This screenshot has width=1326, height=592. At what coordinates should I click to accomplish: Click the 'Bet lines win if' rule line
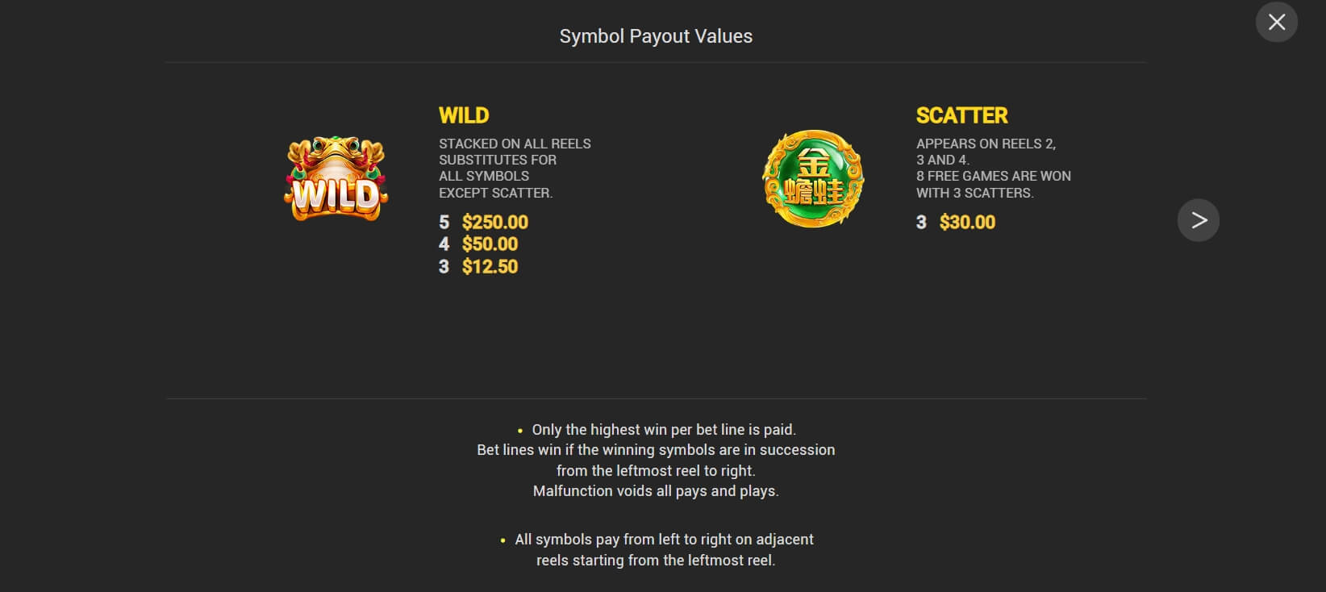click(656, 450)
